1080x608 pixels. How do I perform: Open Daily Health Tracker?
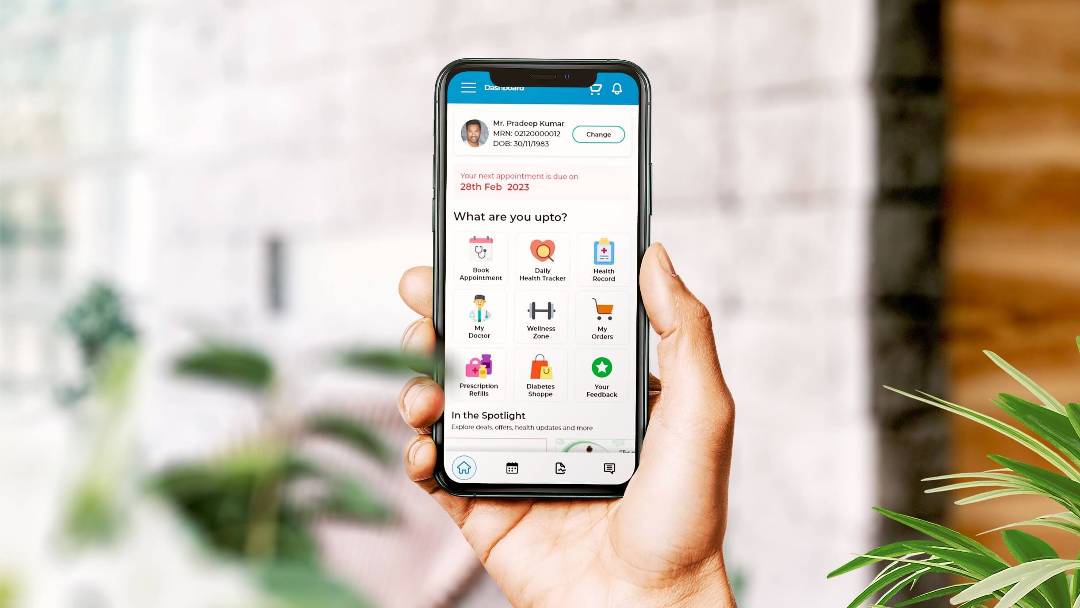pyautogui.click(x=541, y=257)
